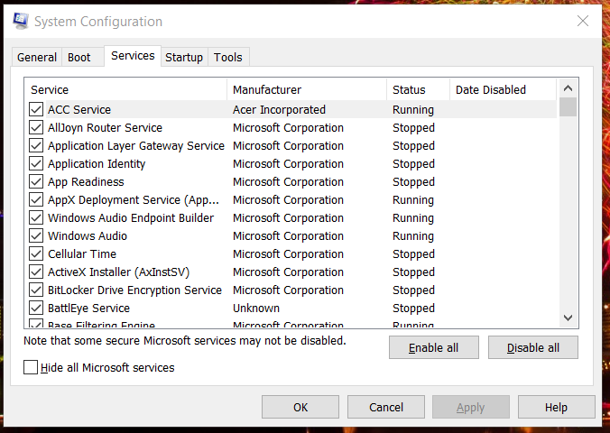Open the Boot tab

[79, 58]
